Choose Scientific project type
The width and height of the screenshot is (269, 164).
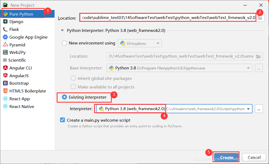(17, 60)
